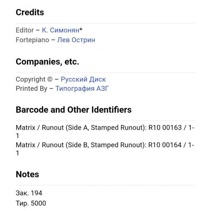Click the R10 00163 matrix value
Screen dimensions: 211x211
(165, 128)
